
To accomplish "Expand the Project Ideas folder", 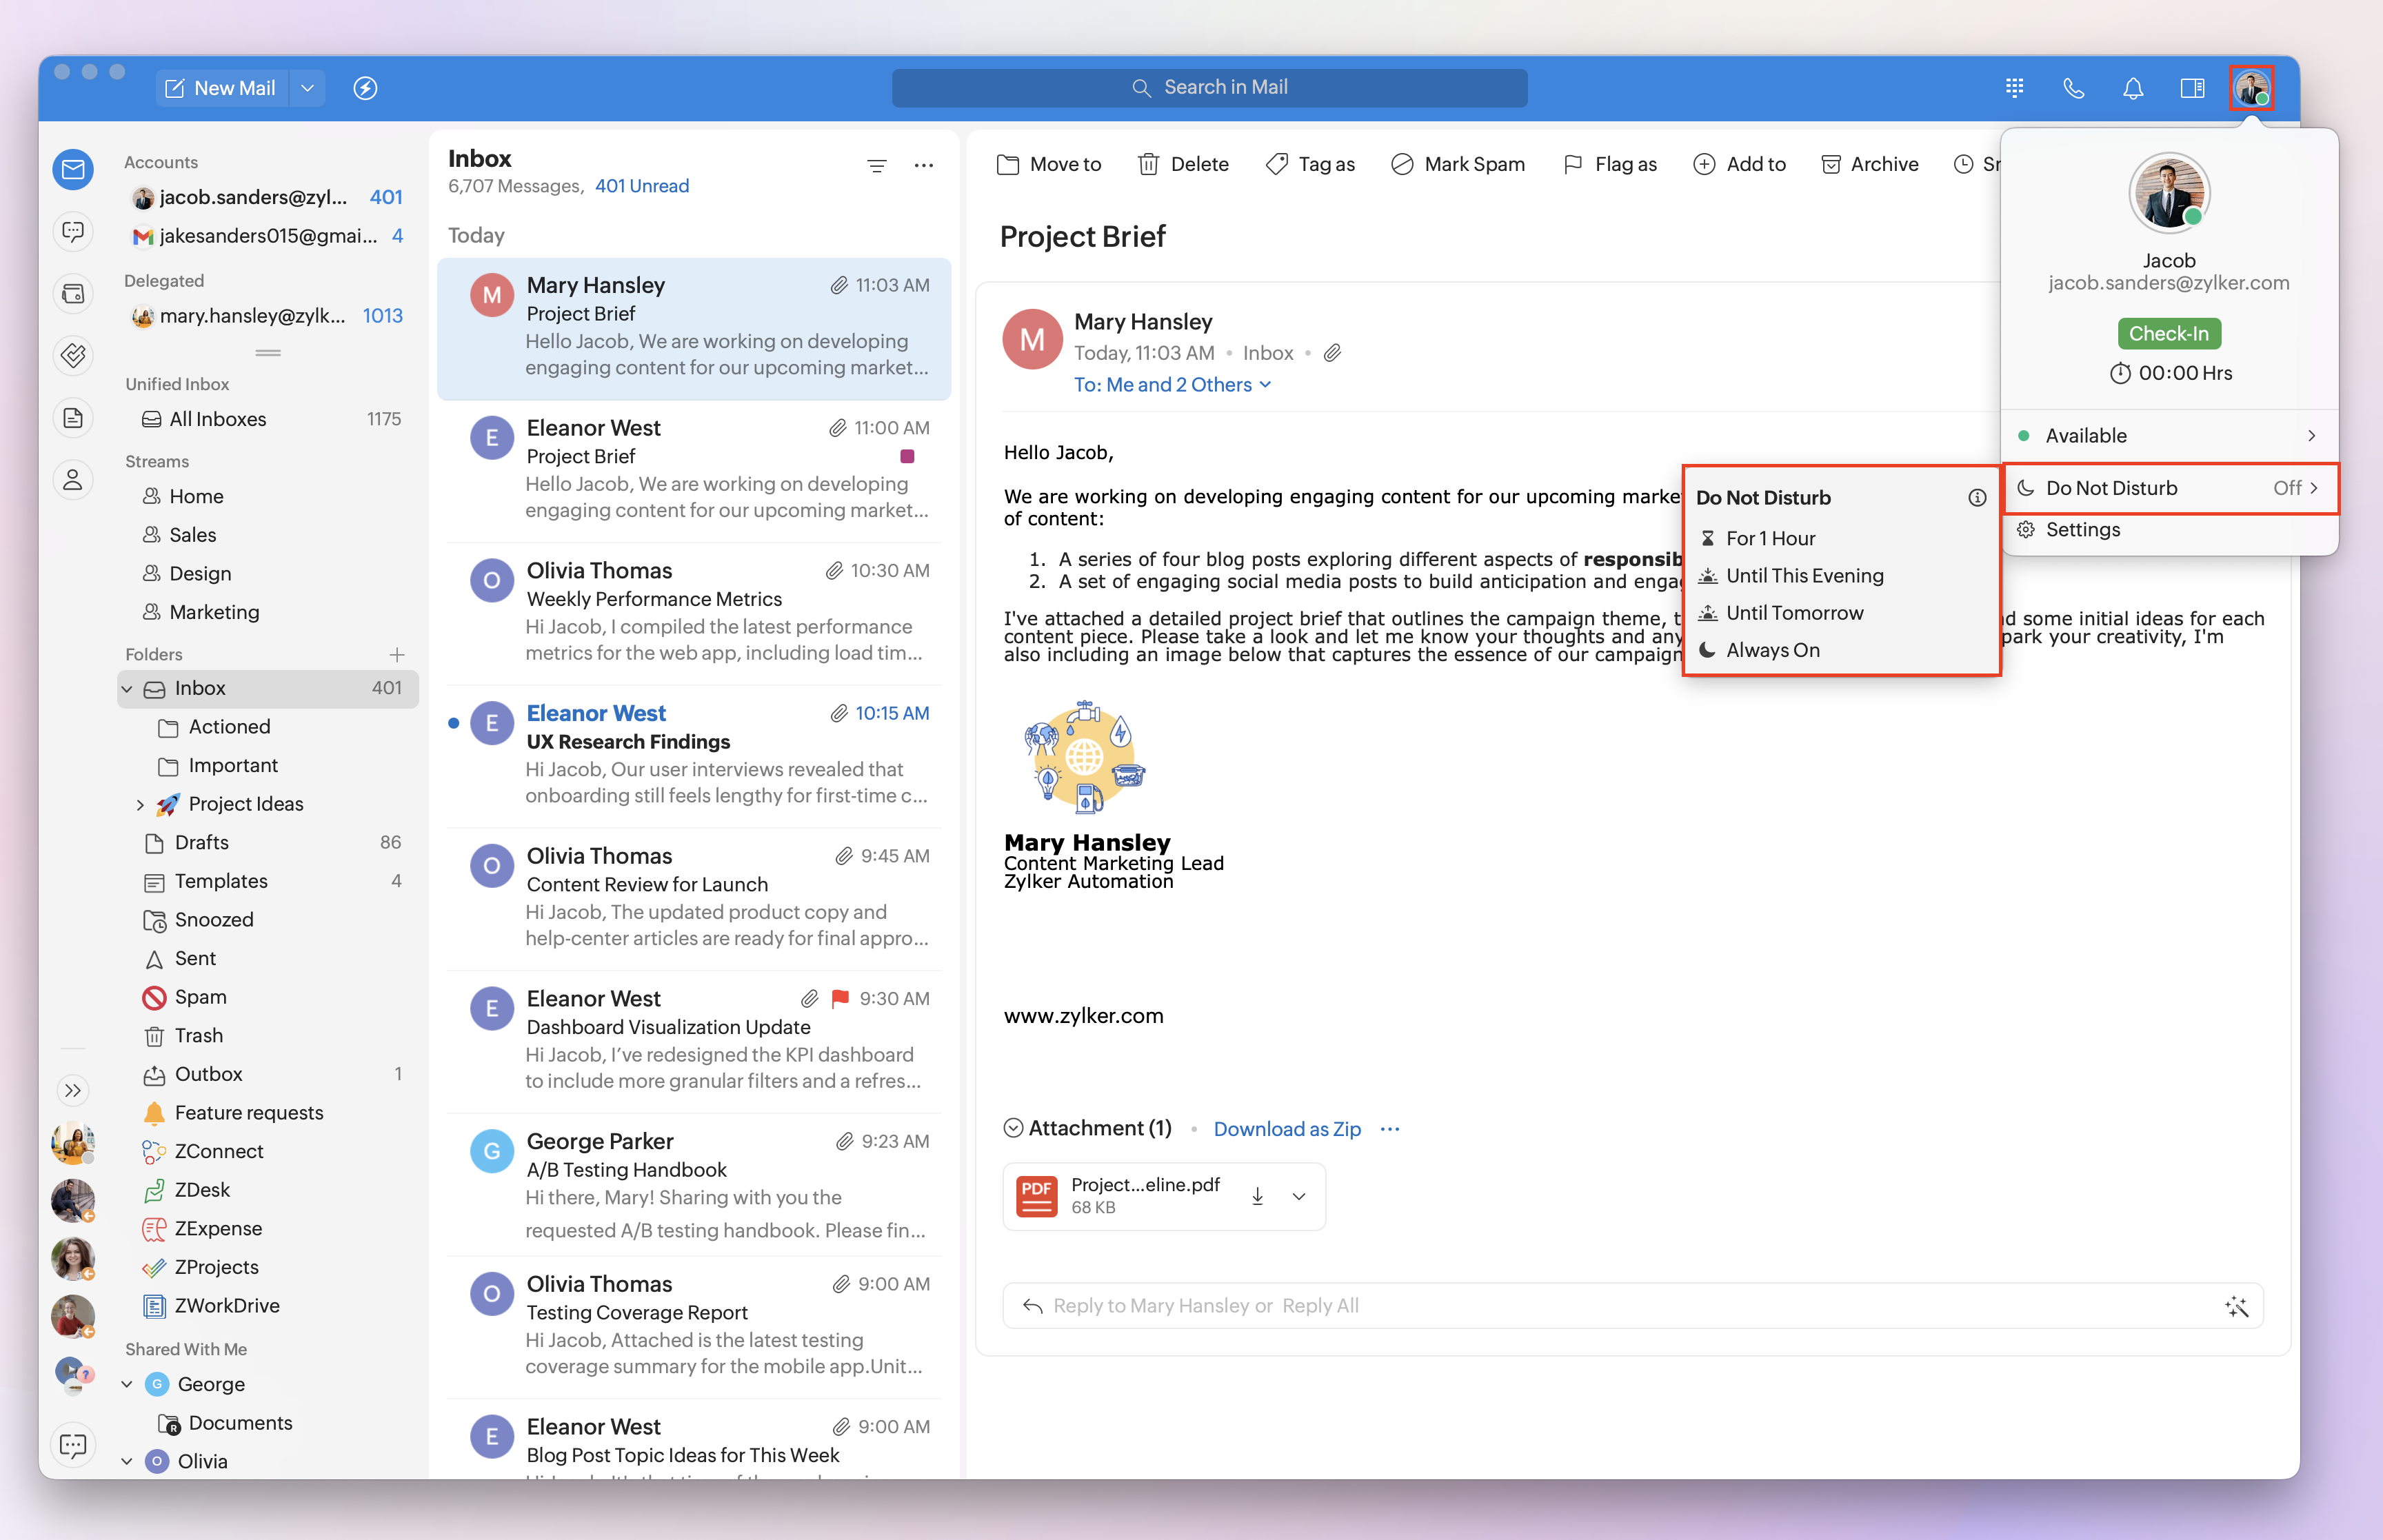I will 140,804.
